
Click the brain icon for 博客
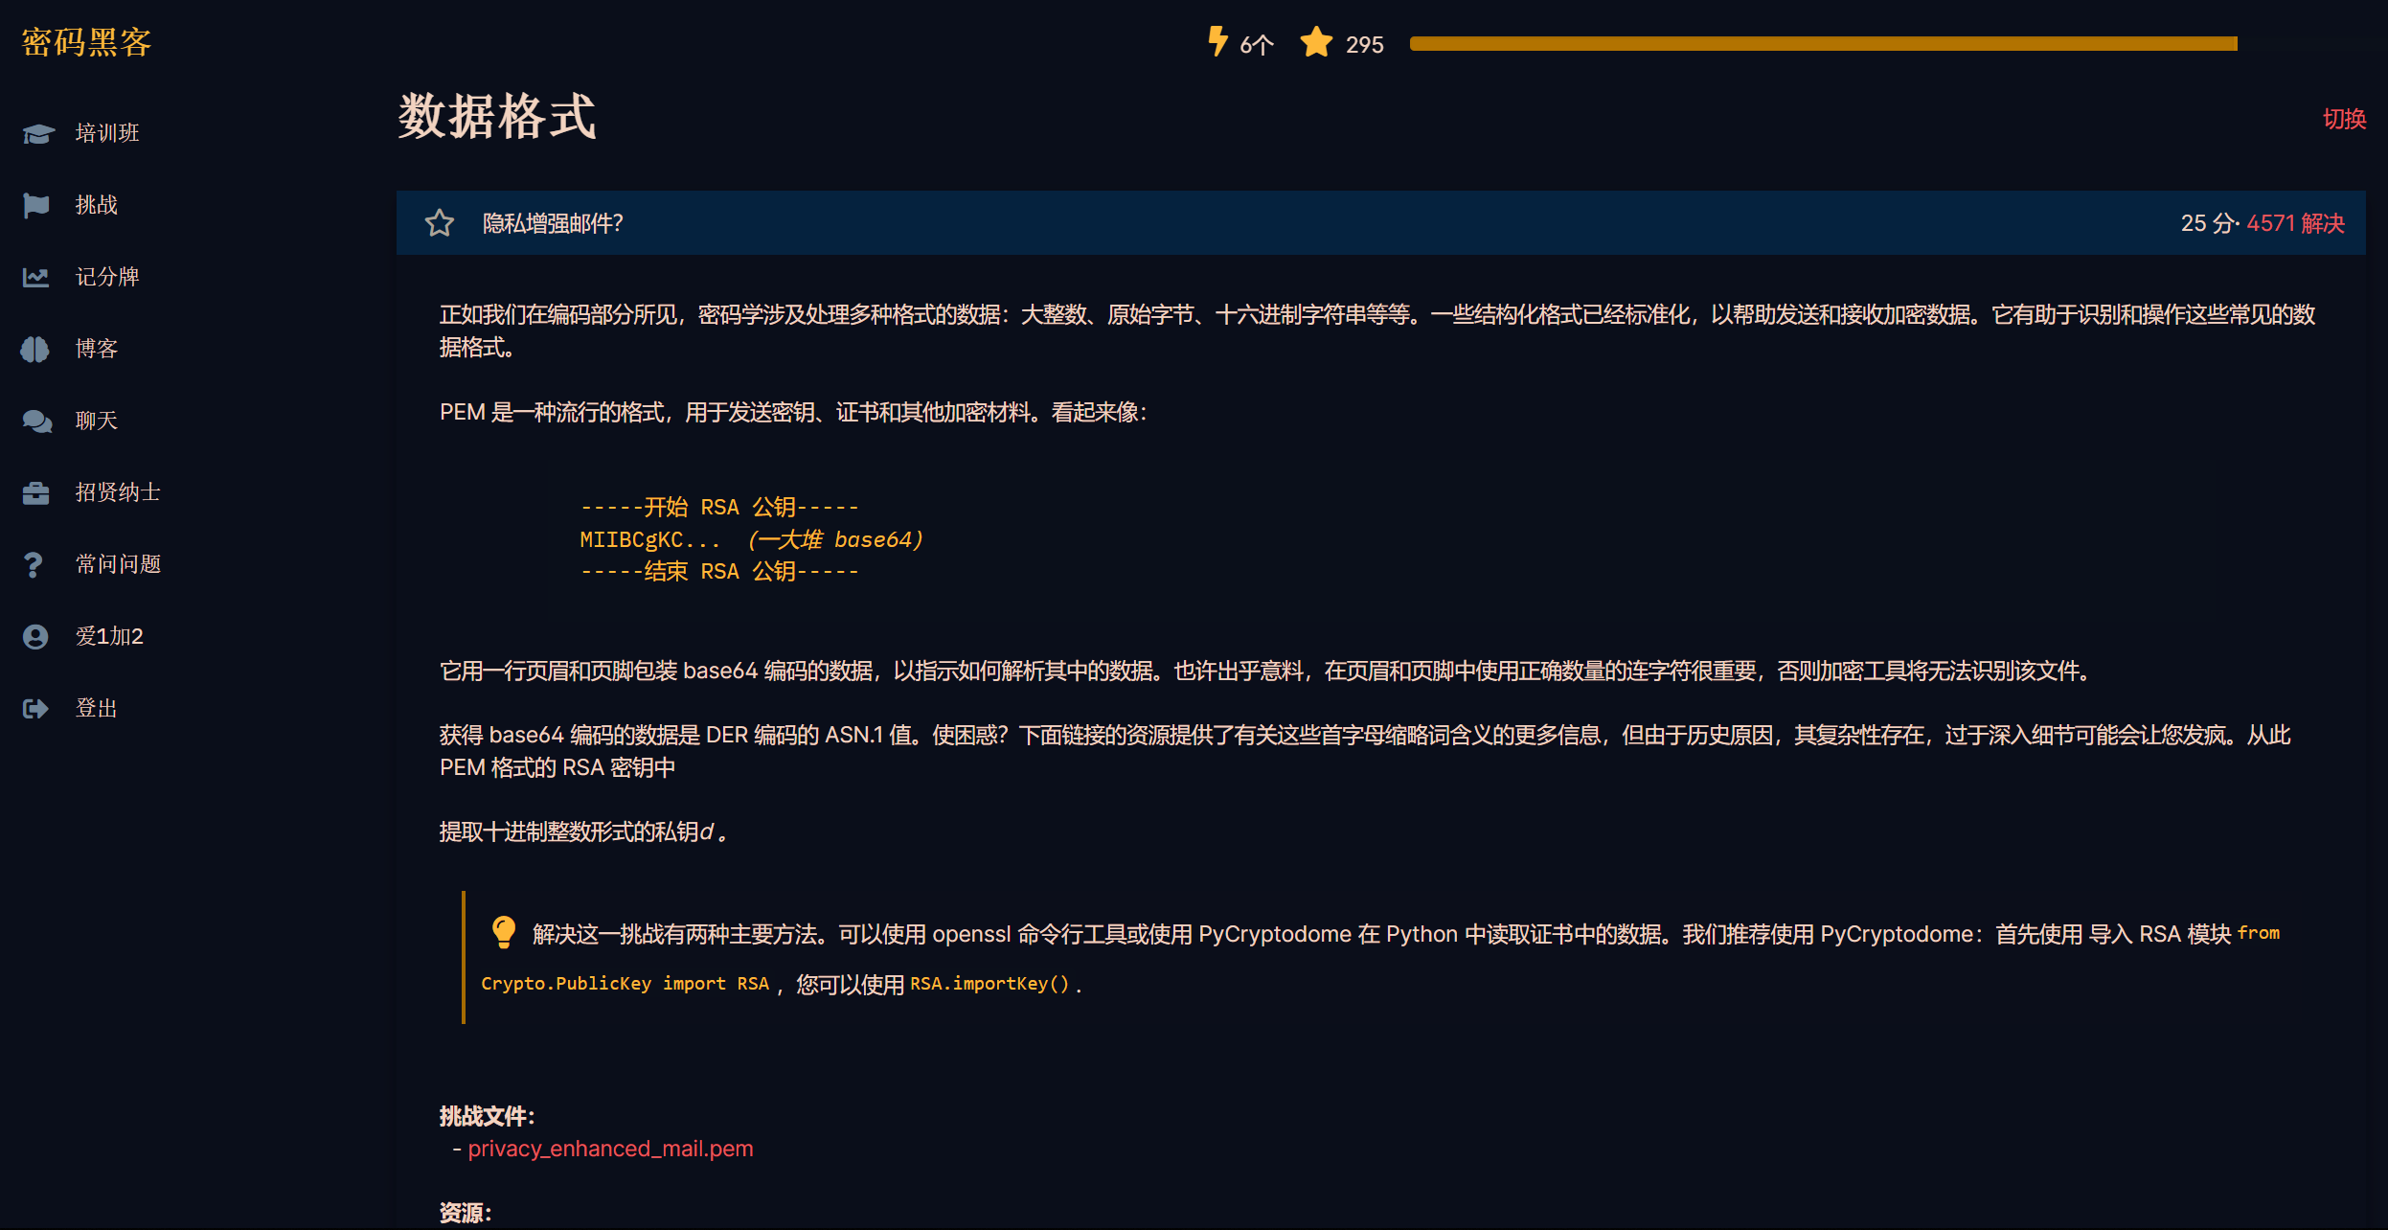pos(35,349)
